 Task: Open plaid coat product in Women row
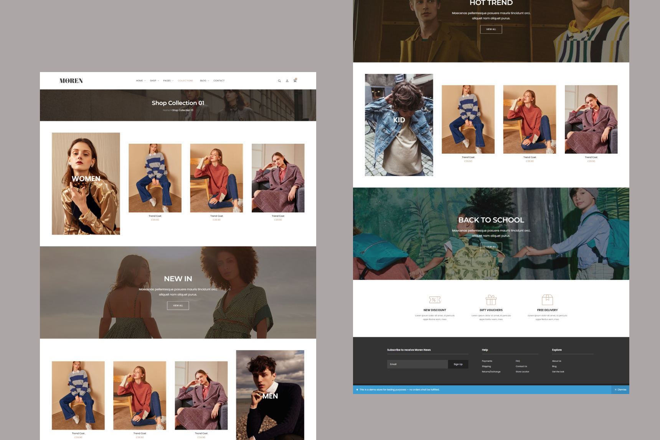click(278, 178)
